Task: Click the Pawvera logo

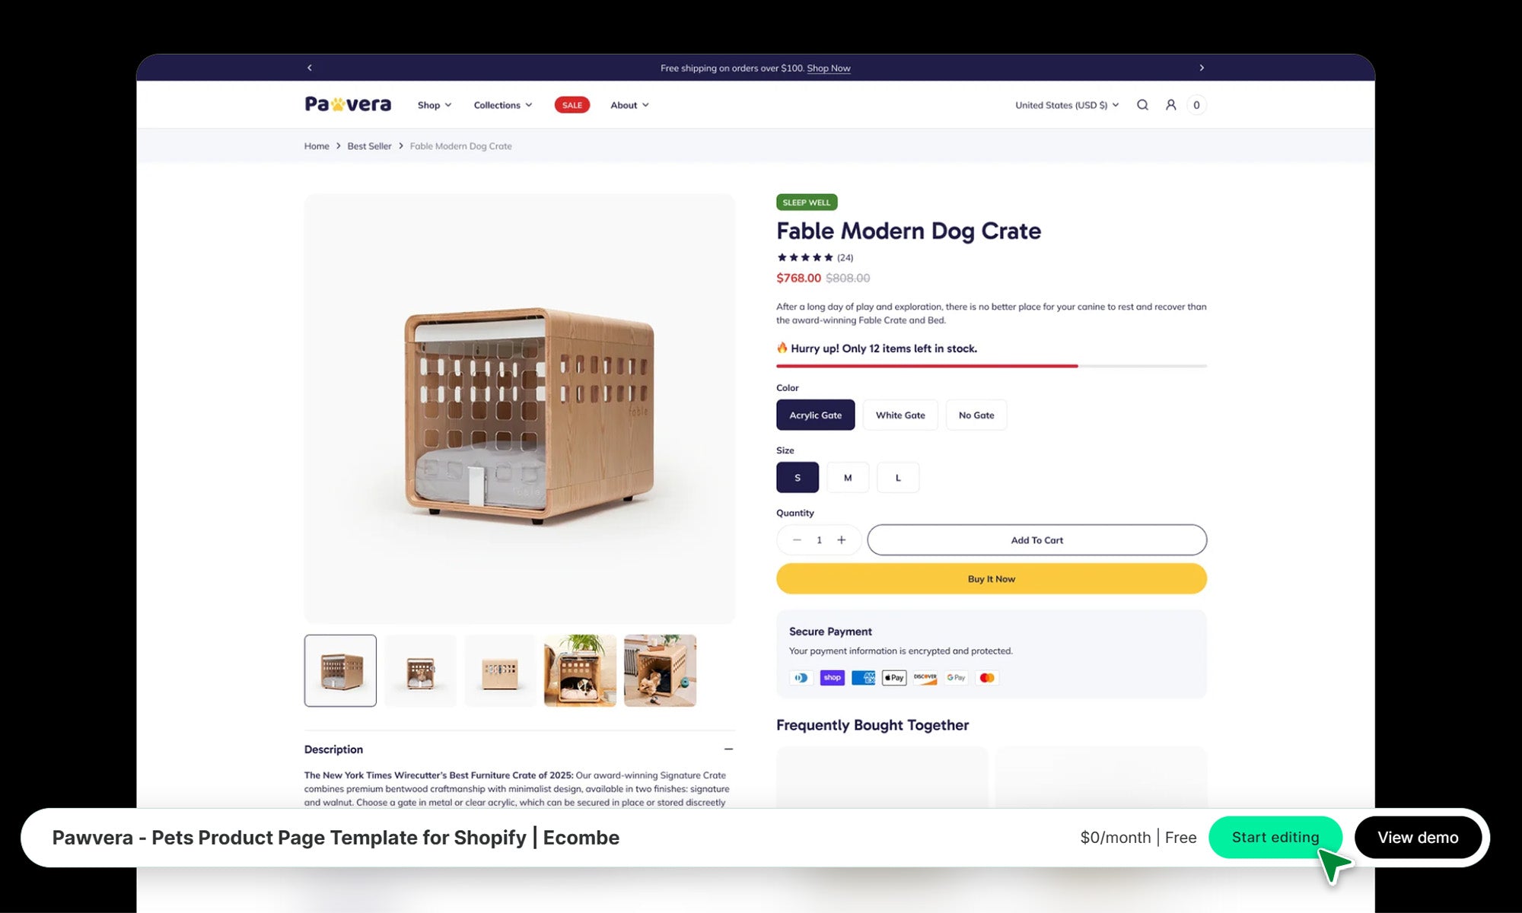Action: (348, 104)
